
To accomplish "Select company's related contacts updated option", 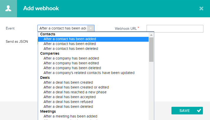I will (x=89, y=73).
